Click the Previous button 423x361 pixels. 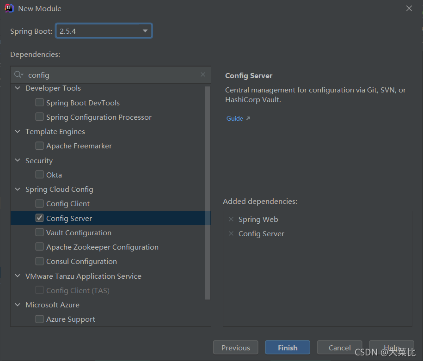pos(235,348)
